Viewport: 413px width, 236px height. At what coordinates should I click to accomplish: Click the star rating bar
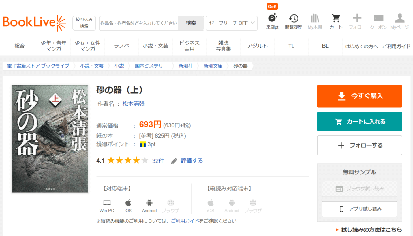pyautogui.click(x=128, y=161)
